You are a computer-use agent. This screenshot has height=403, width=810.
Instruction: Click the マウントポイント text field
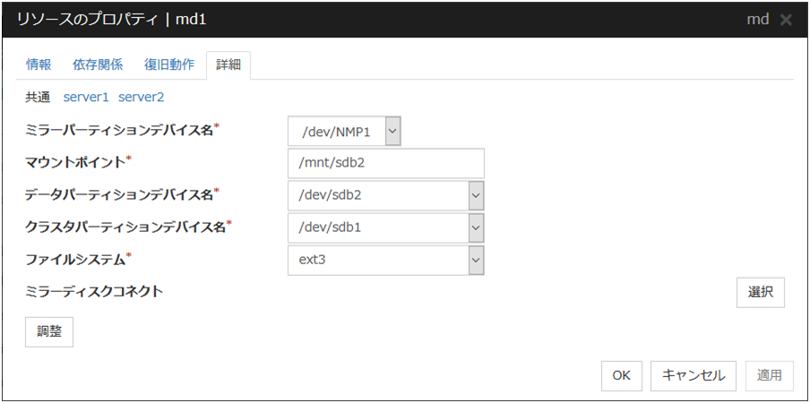click(x=385, y=163)
